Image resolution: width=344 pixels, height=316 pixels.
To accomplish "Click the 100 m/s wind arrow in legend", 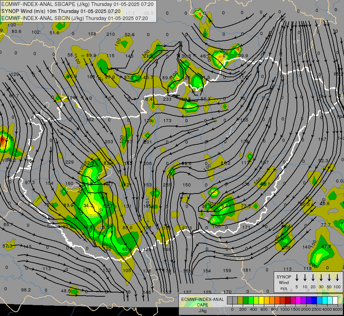I will coord(337,278).
